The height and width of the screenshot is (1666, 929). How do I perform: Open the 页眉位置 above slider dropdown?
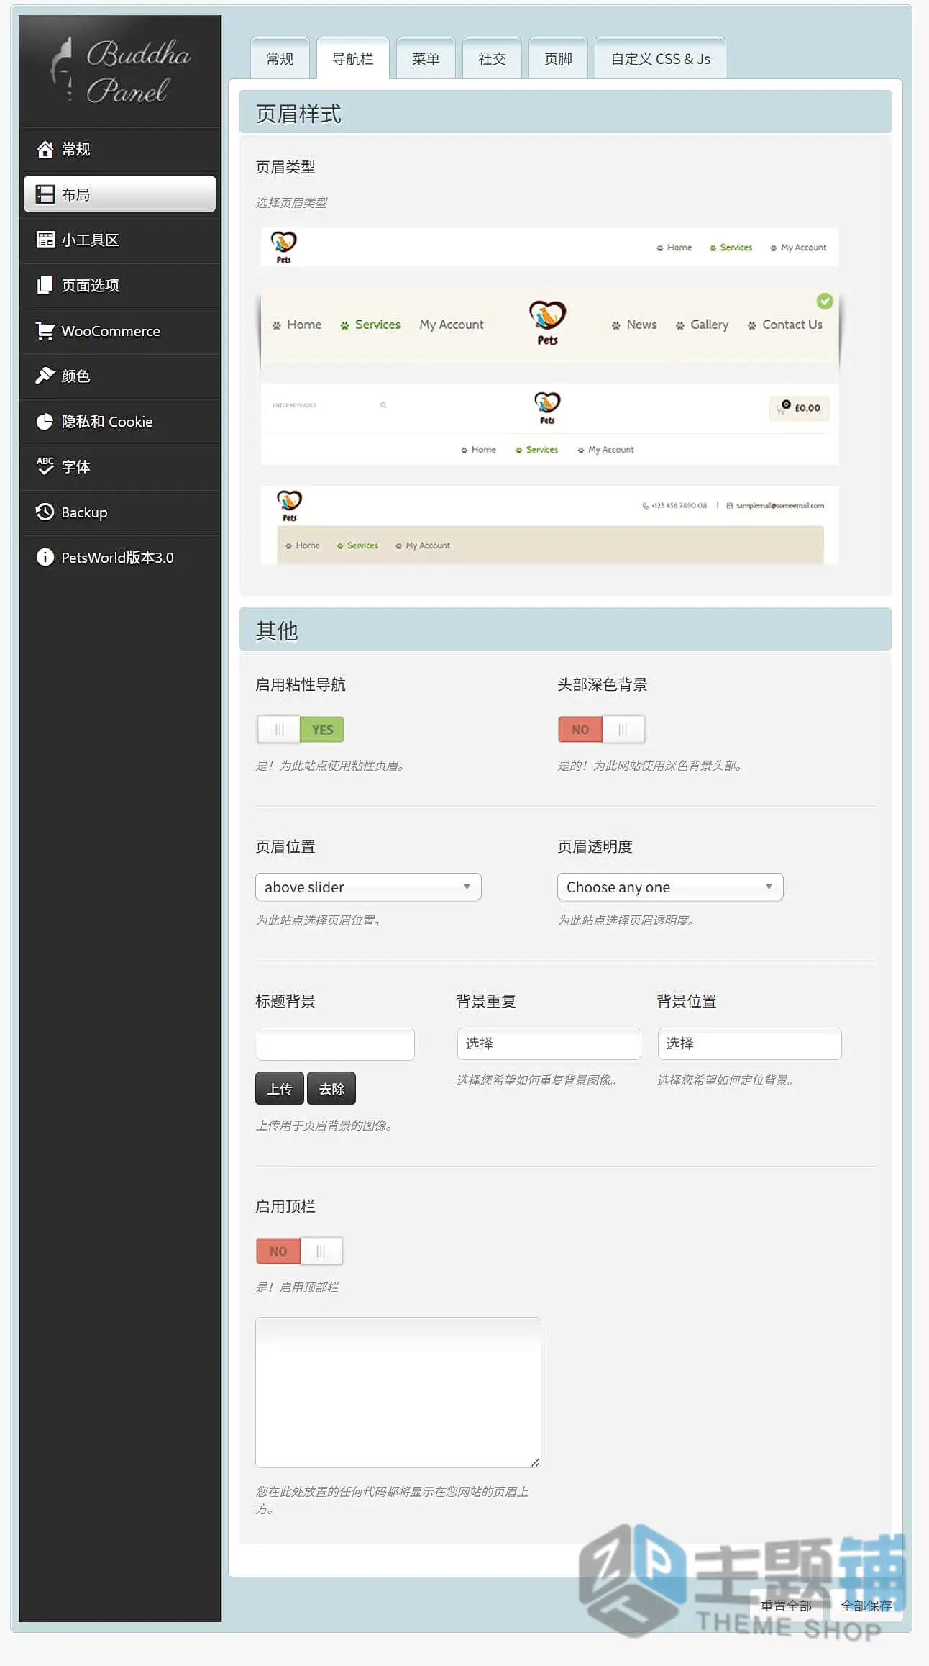point(368,887)
